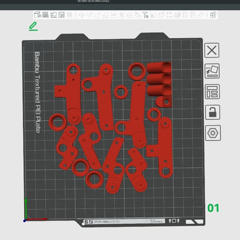Select the Move tool in toolbar
Viewport: 240px width, 240px height.
(81, 15)
